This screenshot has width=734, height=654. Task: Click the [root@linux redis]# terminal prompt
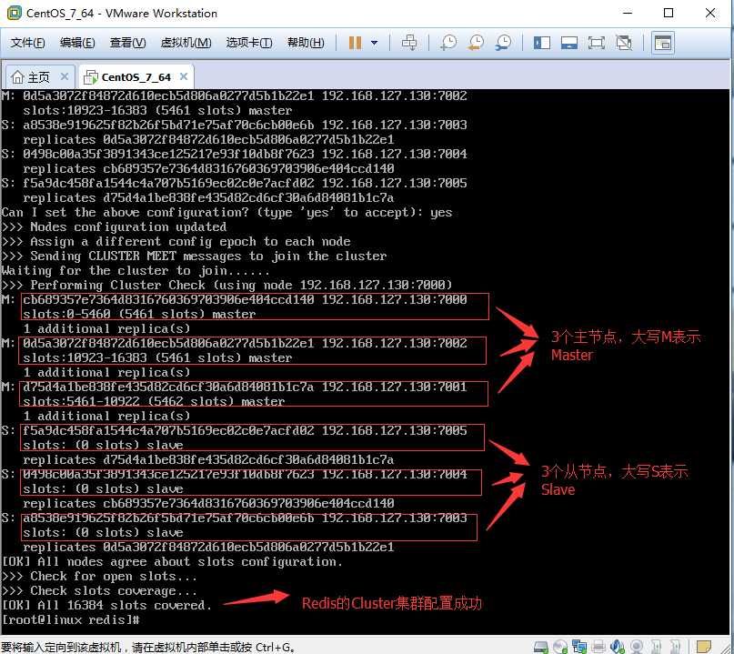tap(70, 619)
